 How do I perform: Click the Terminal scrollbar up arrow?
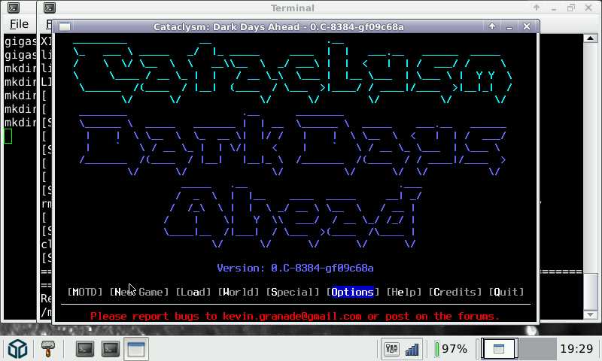tap(591, 38)
